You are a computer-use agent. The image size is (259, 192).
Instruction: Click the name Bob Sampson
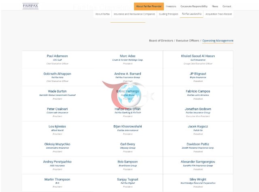pos(127,162)
